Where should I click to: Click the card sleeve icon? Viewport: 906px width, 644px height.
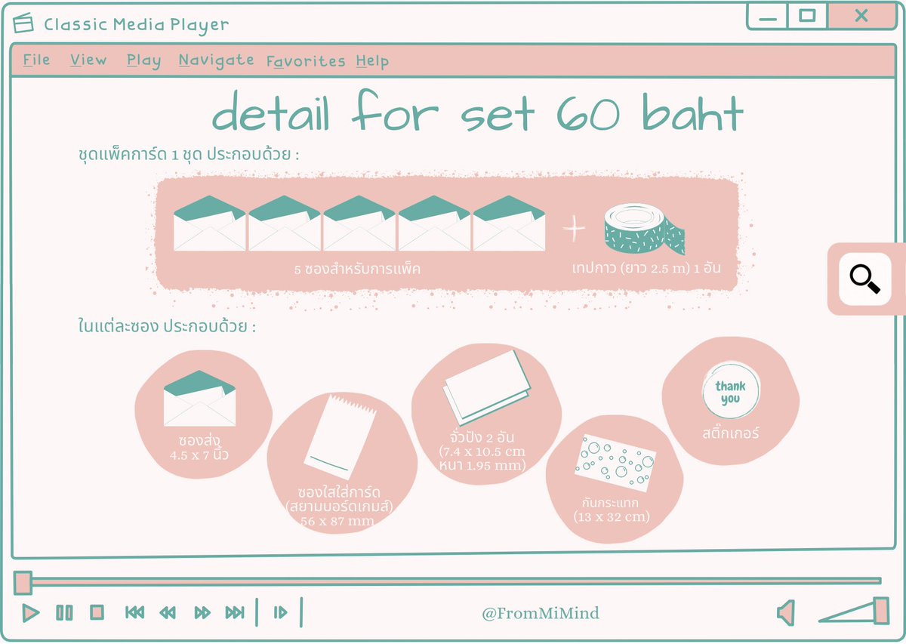click(x=341, y=436)
